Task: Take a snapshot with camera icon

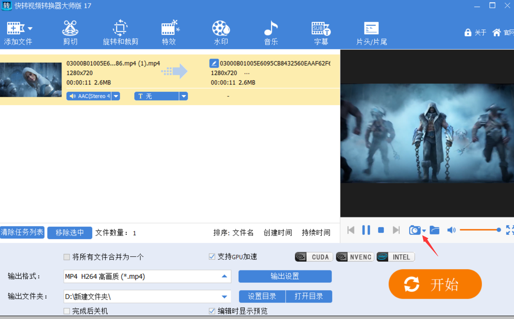Action: pos(415,230)
